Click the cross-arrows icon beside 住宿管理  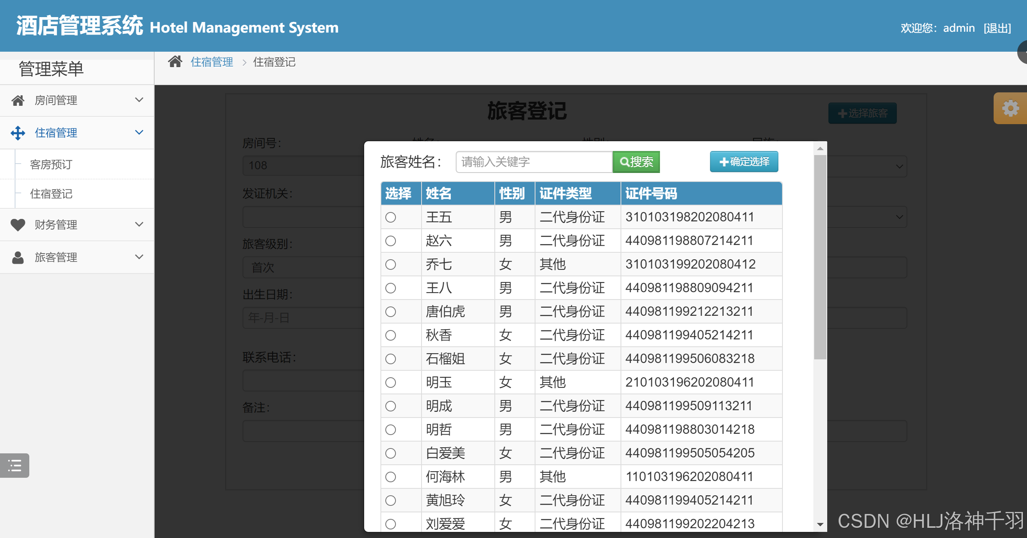point(18,133)
